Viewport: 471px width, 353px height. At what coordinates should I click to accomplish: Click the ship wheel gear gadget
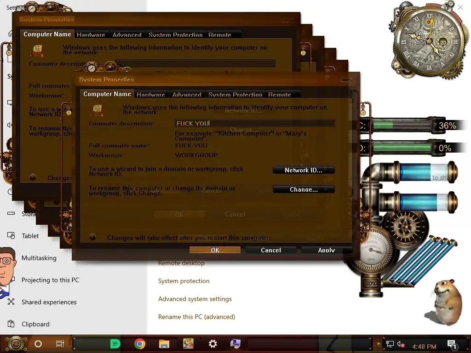[406, 227]
